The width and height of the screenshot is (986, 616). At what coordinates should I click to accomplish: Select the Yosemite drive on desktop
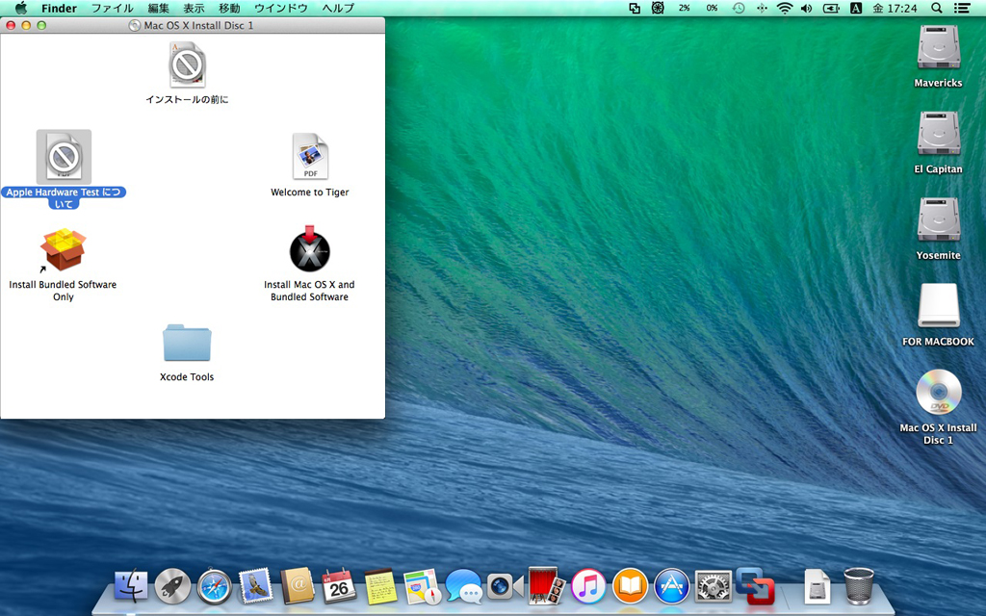coord(938,219)
